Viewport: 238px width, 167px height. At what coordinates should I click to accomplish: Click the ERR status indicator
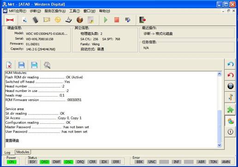pyautogui.click(x=116, y=162)
